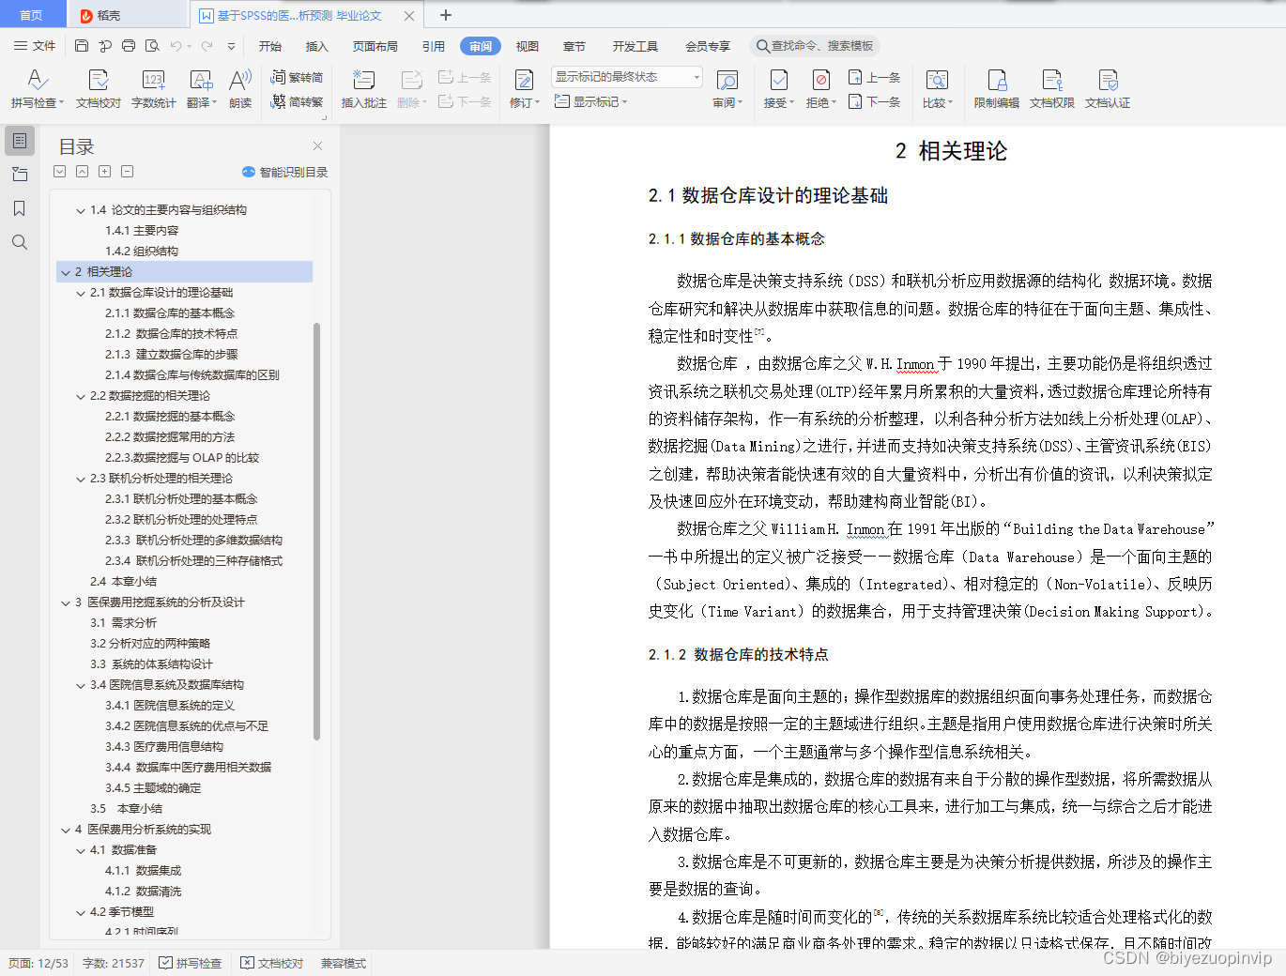Click the 页面: 12/53 status bar entry
Image resolution: width=1286 pixels, height=976 pixels.
click(x=38, y=963)
